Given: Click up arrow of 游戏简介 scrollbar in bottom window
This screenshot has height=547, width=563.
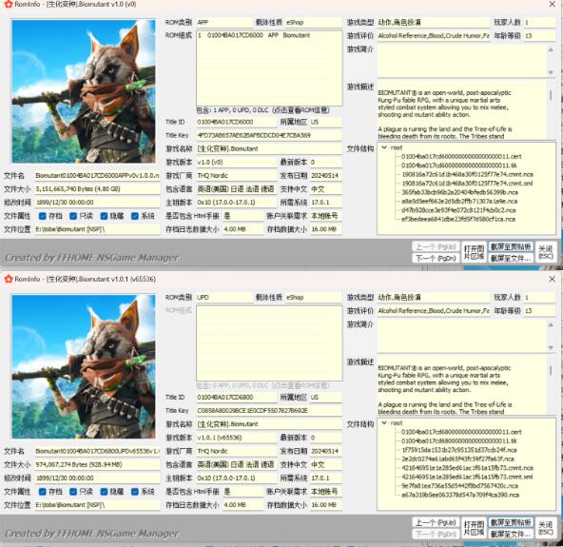Looking at the screenshot, I should (x=551, y=325).
